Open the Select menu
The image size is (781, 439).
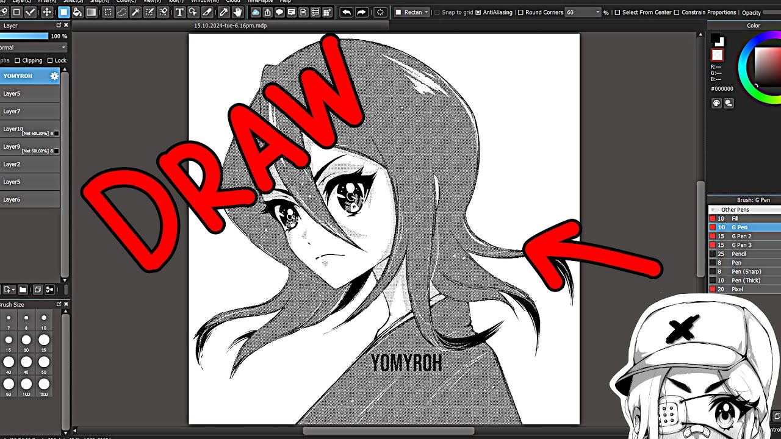click(x=73, y=2)
